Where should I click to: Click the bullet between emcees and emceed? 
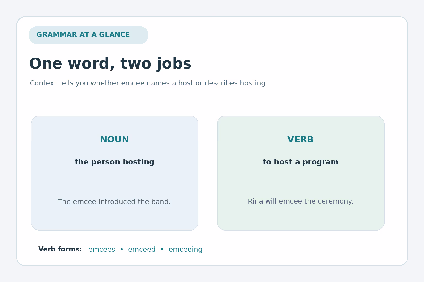pos(121,249)
